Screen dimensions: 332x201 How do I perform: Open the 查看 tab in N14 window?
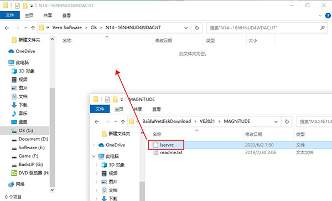(66, 15)
